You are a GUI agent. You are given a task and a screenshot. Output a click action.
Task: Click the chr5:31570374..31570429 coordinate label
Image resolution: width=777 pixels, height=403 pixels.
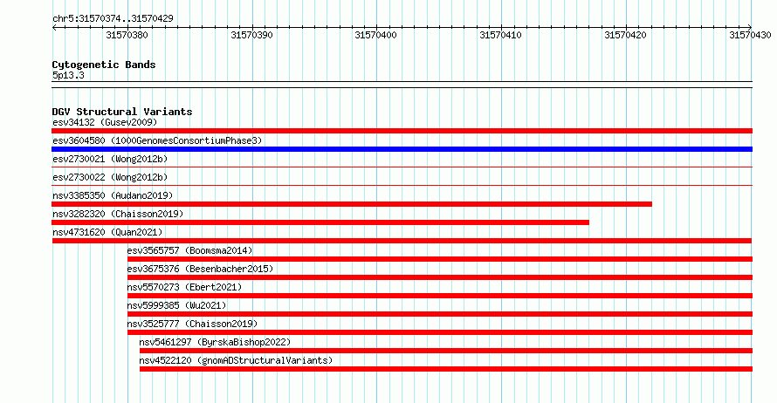coord(113,18)
